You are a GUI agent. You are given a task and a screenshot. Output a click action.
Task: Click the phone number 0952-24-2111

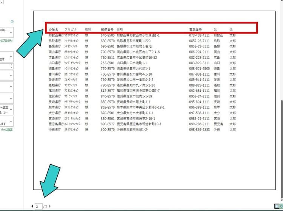click(x=200, y=96)
